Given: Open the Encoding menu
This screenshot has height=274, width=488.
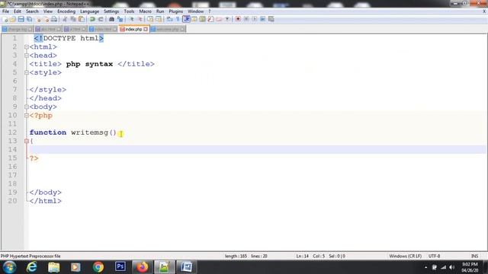Looking at the screenshot, I should click(x=66, y=11).
